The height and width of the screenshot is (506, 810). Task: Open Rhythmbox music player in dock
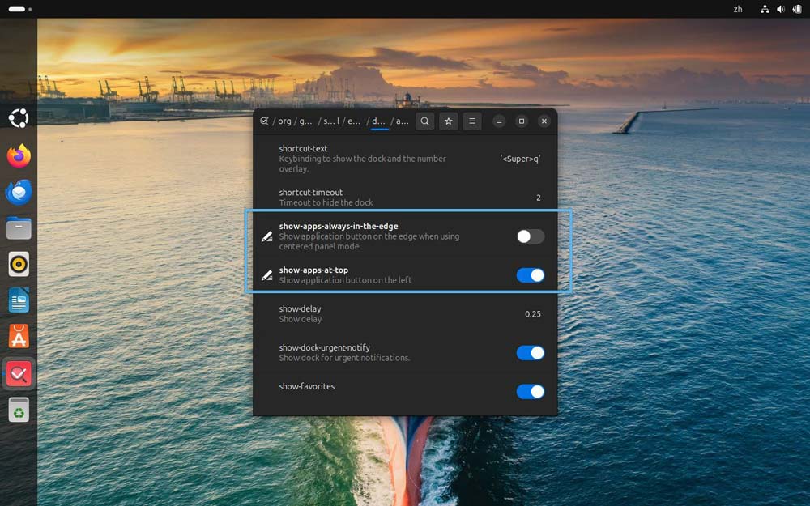point(19,264)
